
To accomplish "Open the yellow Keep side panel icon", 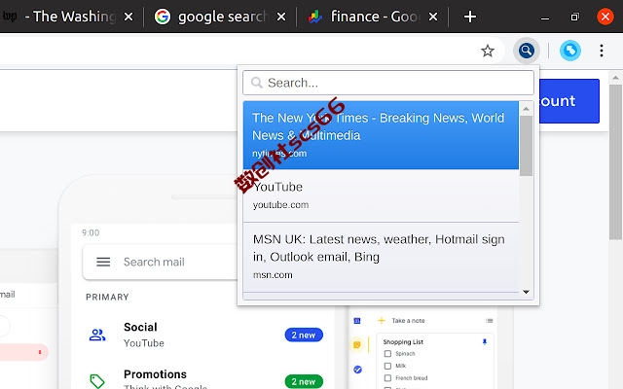I will [x=357, y=344].
